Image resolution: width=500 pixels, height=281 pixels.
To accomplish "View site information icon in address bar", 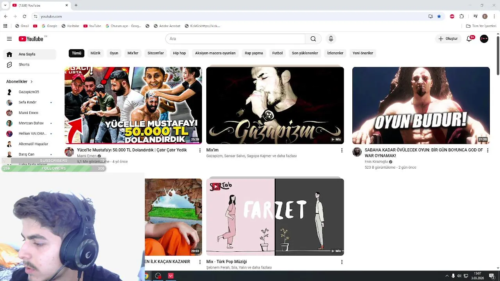I will [35, 16].
